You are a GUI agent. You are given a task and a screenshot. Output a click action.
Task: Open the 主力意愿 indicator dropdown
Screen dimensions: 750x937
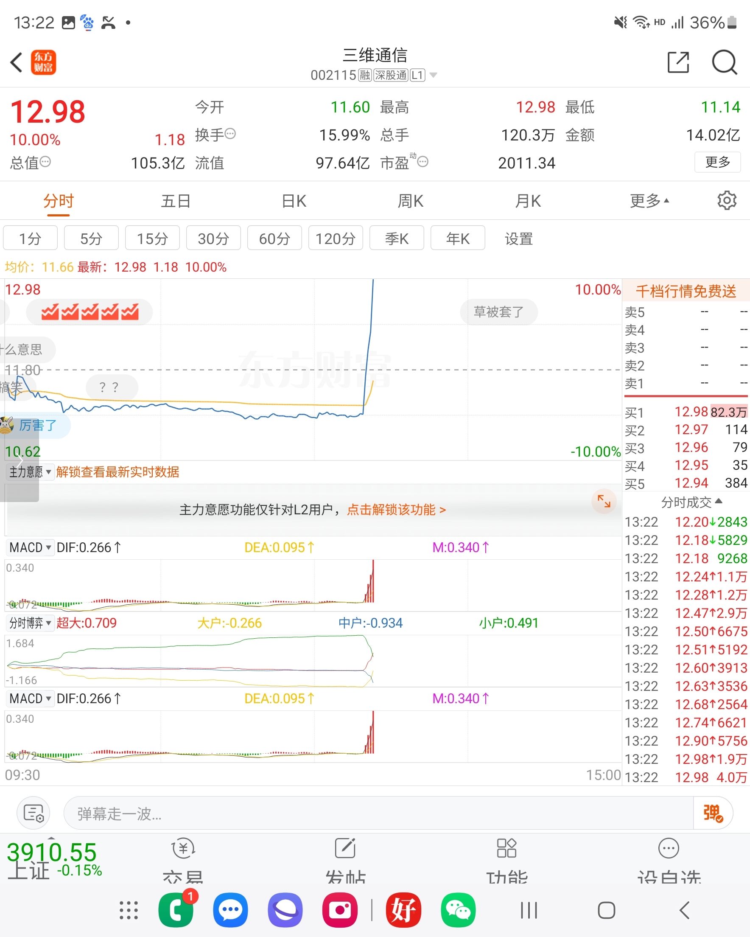30,471
